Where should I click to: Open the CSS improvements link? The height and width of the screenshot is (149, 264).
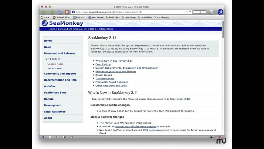[x=154, y=130]
